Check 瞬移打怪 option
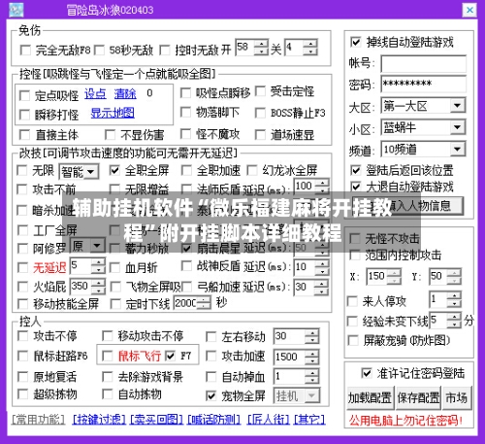This screenshot has height=444, width=485. [24, 115]
